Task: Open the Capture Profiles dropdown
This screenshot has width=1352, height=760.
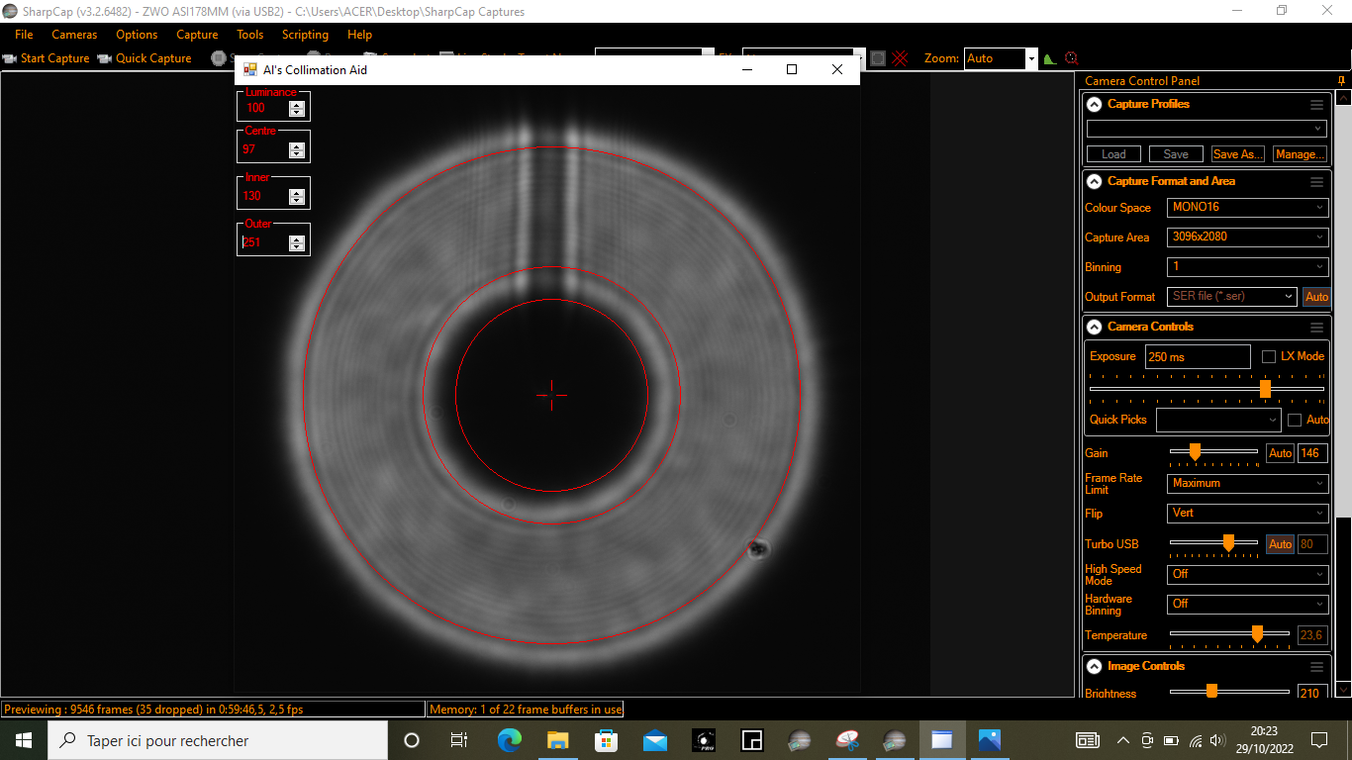Action: pos(1207,129)
